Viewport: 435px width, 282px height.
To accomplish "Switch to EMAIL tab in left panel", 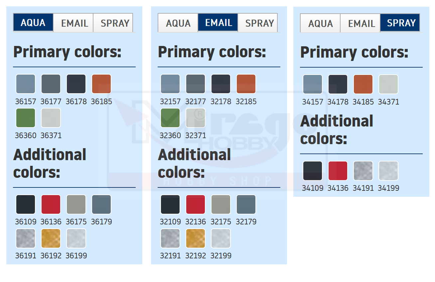I will tap(73, 23).
